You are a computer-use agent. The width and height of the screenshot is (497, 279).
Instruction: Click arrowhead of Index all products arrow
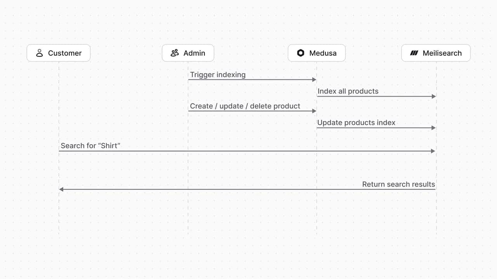pyautogui.click(x=434, y=96)
